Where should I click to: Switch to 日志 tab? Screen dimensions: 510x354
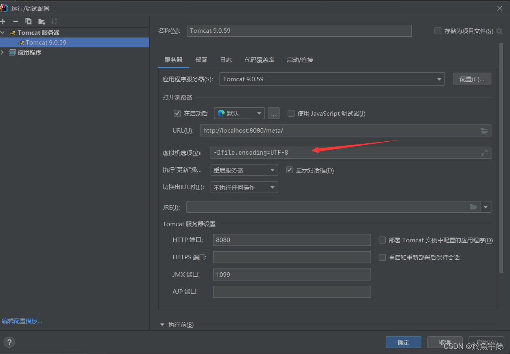coord(226,60)
